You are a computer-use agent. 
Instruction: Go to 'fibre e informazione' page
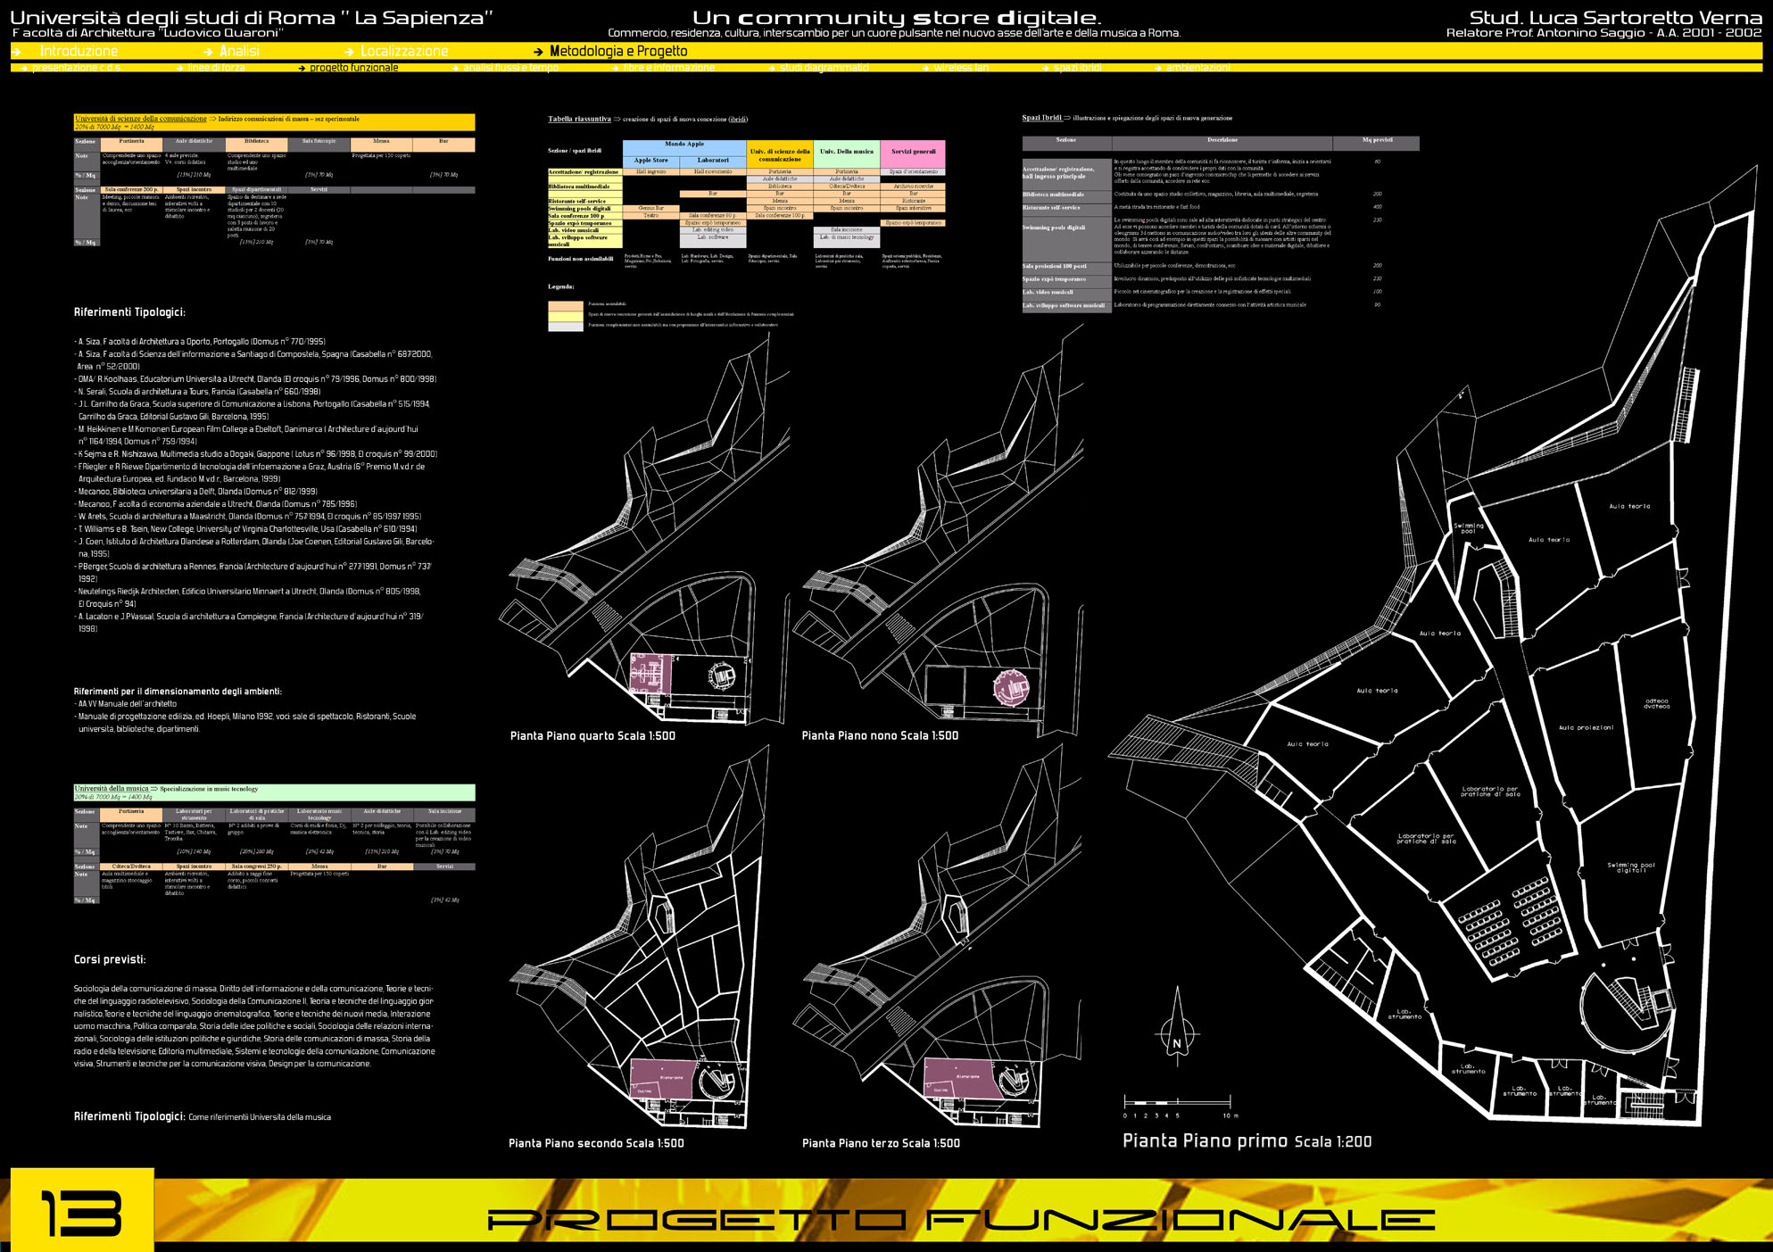pyautogui.click(x=668, y=68)
